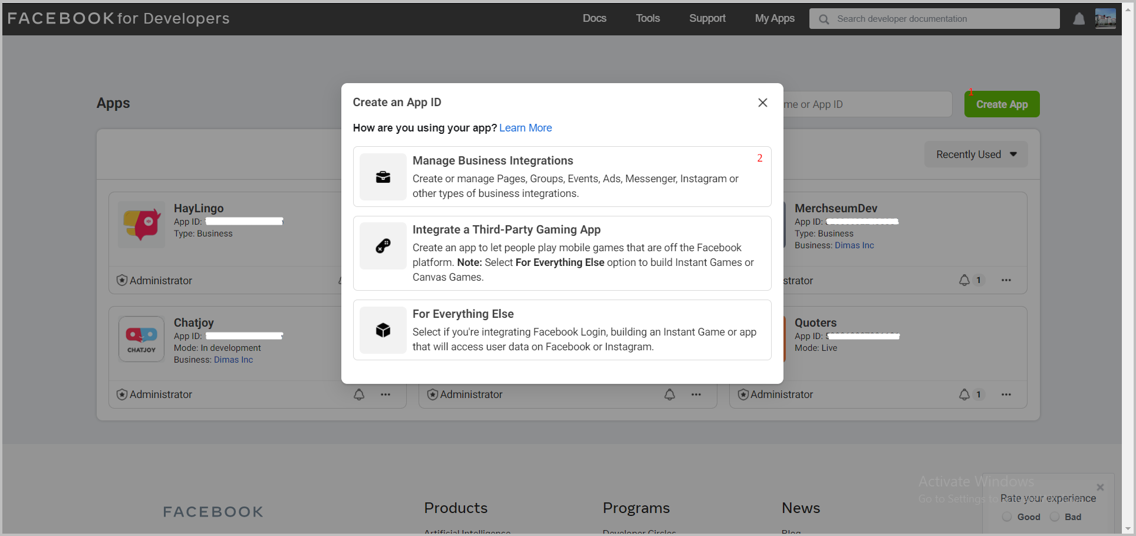This screenshot has height=536, width=1136.
Task: Open the Chatjoy app logo
Action: [141, 339]
